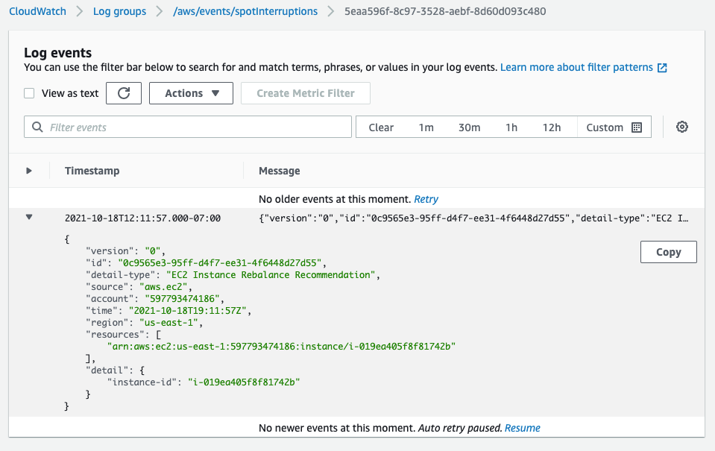Navigate to CloudWatch via breadcrumb
Viewport: 715px width, 451px height.
37,11
